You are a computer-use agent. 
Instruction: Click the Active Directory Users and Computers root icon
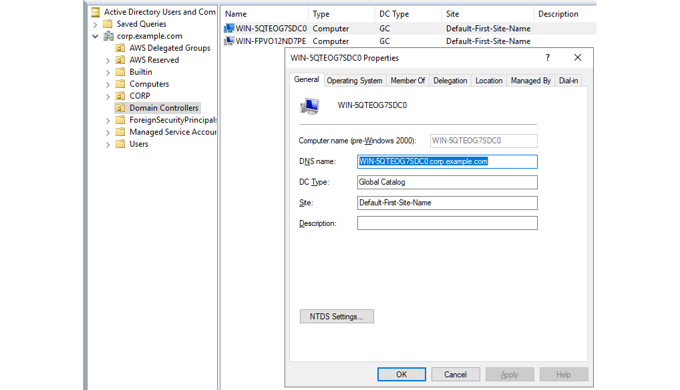[x=96, y=11]
